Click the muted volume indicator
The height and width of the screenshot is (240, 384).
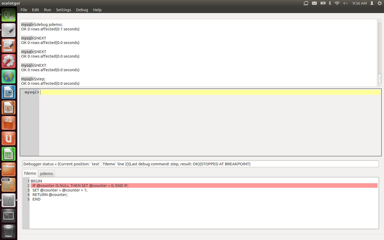click(345, 3)
